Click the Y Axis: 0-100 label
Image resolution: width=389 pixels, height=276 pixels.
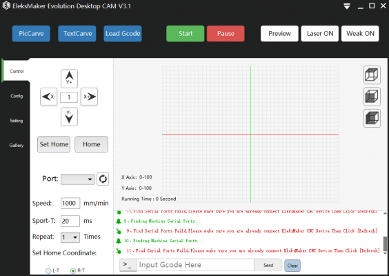pyautogui.click(x=137, y=188)
